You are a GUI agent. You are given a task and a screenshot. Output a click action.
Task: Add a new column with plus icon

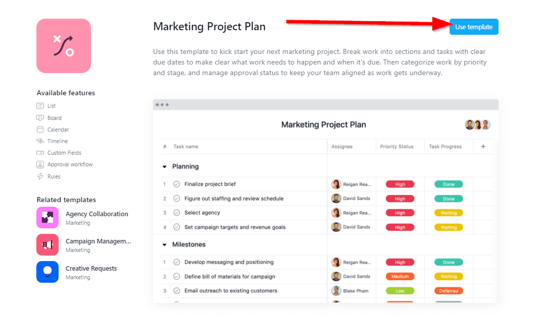click(x=483, y=147)
